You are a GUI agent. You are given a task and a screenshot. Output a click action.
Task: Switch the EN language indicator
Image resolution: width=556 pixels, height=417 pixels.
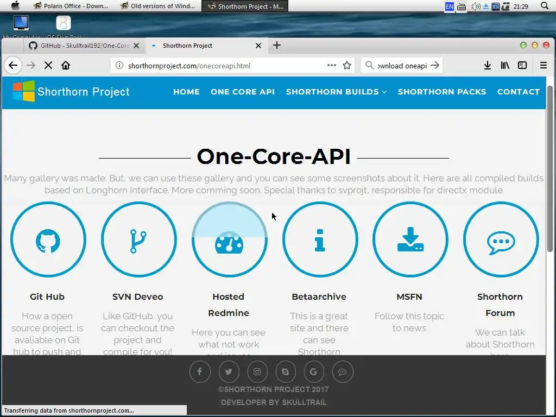point(449,6)
